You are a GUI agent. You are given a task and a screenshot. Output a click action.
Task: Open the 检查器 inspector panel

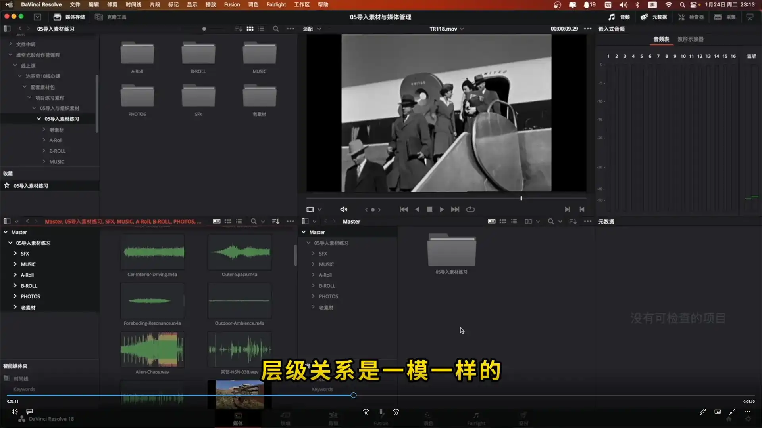coord(691,17)
